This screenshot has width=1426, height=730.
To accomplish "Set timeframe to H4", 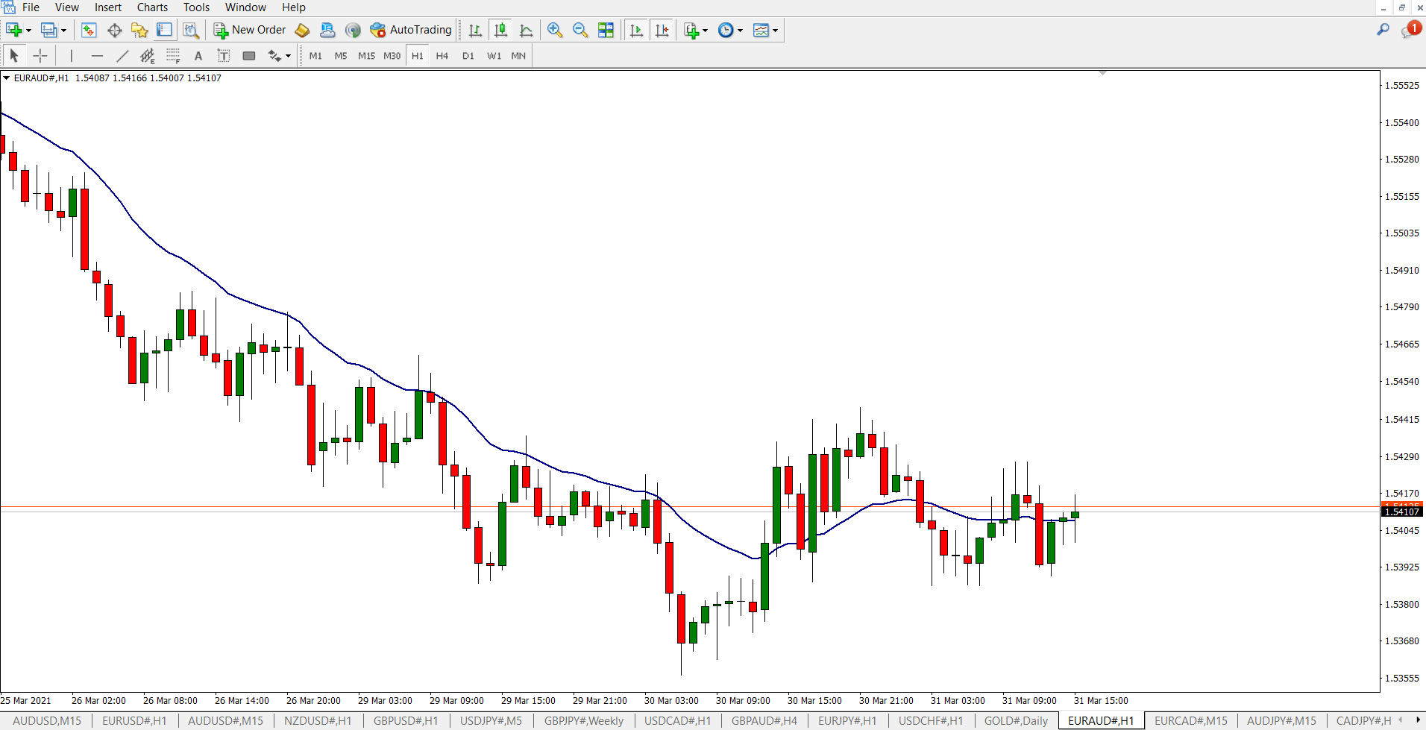I will click(442, 56).
